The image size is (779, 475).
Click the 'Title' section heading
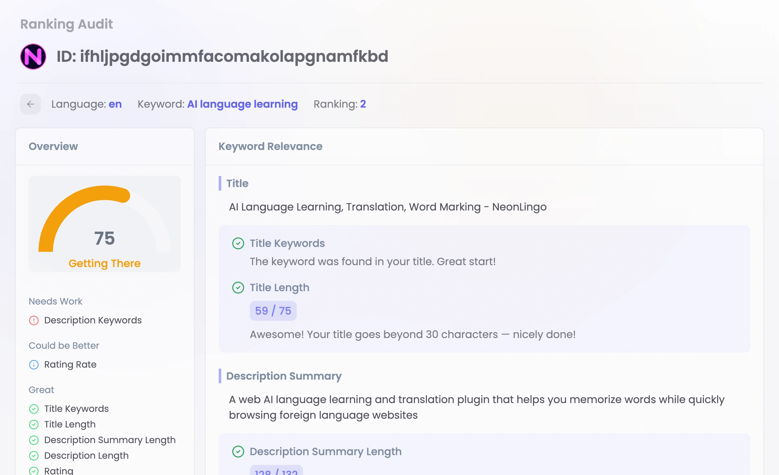(x=238, y=184)
